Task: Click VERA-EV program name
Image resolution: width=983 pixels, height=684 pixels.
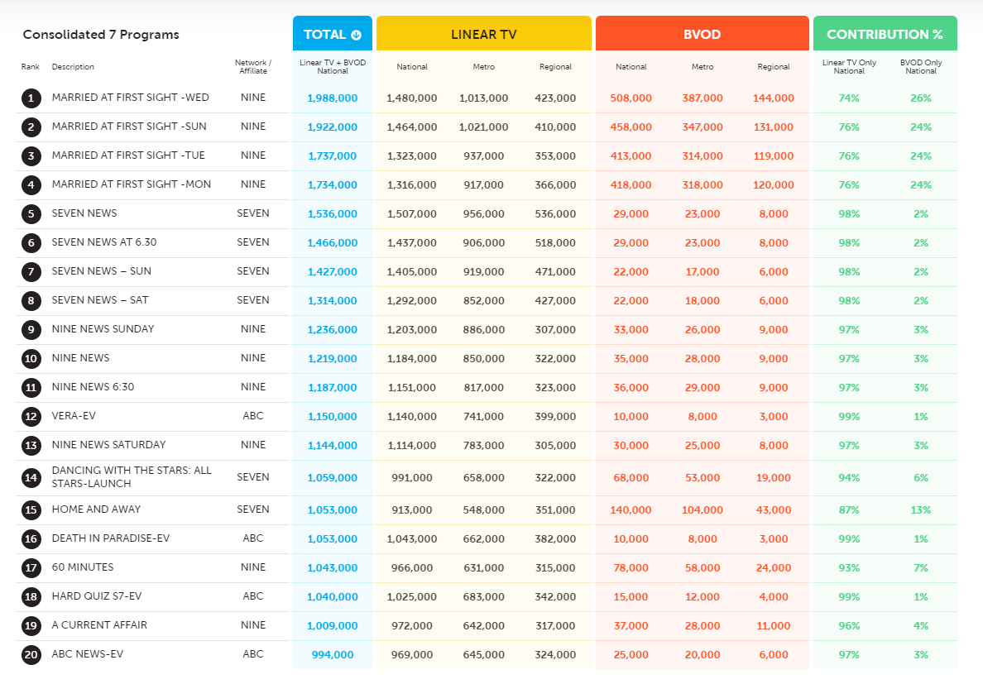Action: [x=81, y=415]
